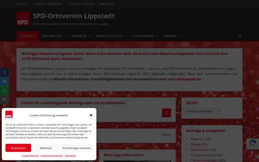Click the reCAPTCHA badge
This screenshot has width=259, height=162.
[253, 144]
